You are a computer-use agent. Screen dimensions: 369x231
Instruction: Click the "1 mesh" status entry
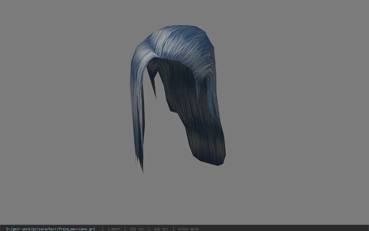point(114,229)
